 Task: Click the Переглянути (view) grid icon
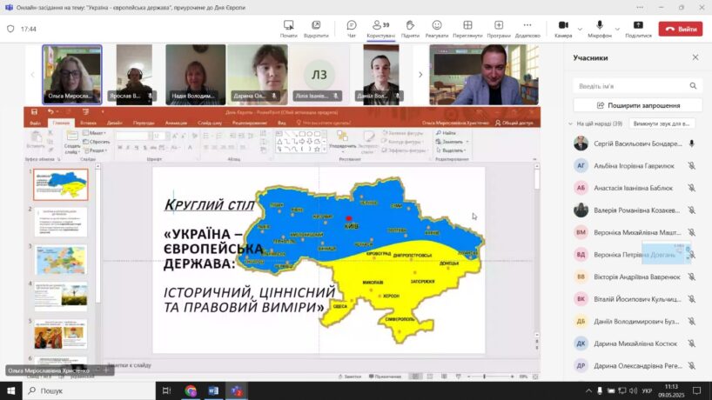467,28
